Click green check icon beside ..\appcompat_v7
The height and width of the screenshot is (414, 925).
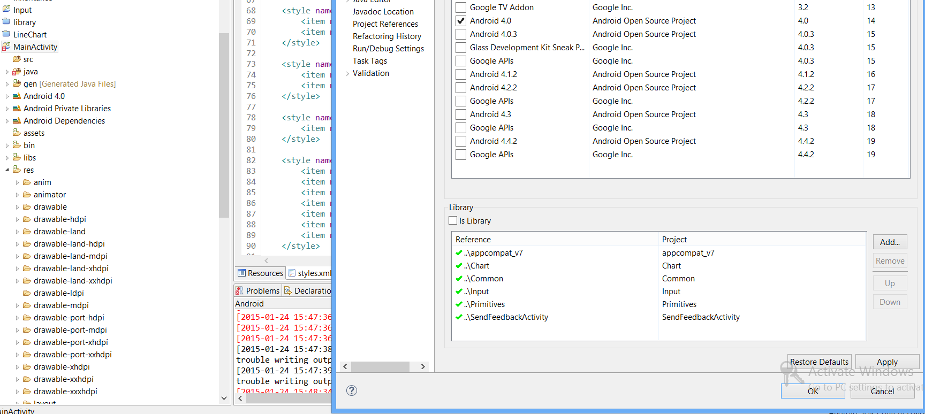pos(459,253)
